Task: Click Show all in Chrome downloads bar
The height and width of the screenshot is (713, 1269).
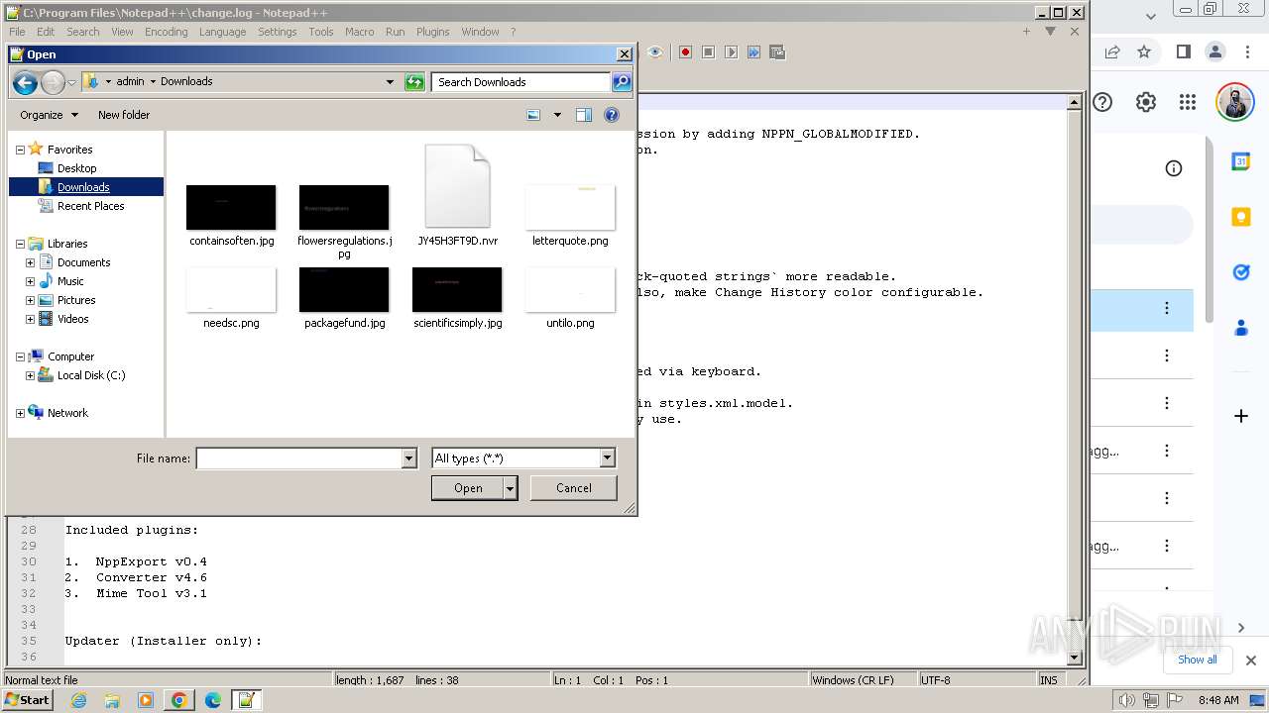Action: pos(1197,660)
